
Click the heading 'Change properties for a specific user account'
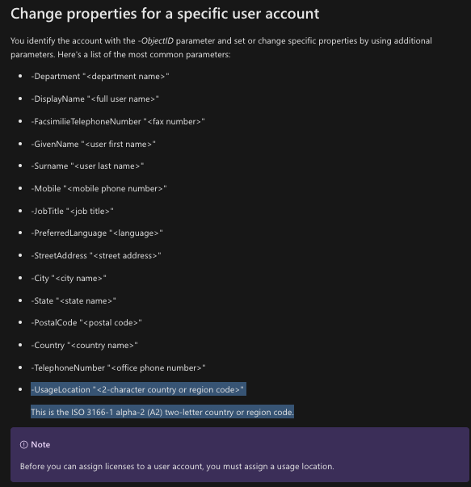[x=165, y=14]
